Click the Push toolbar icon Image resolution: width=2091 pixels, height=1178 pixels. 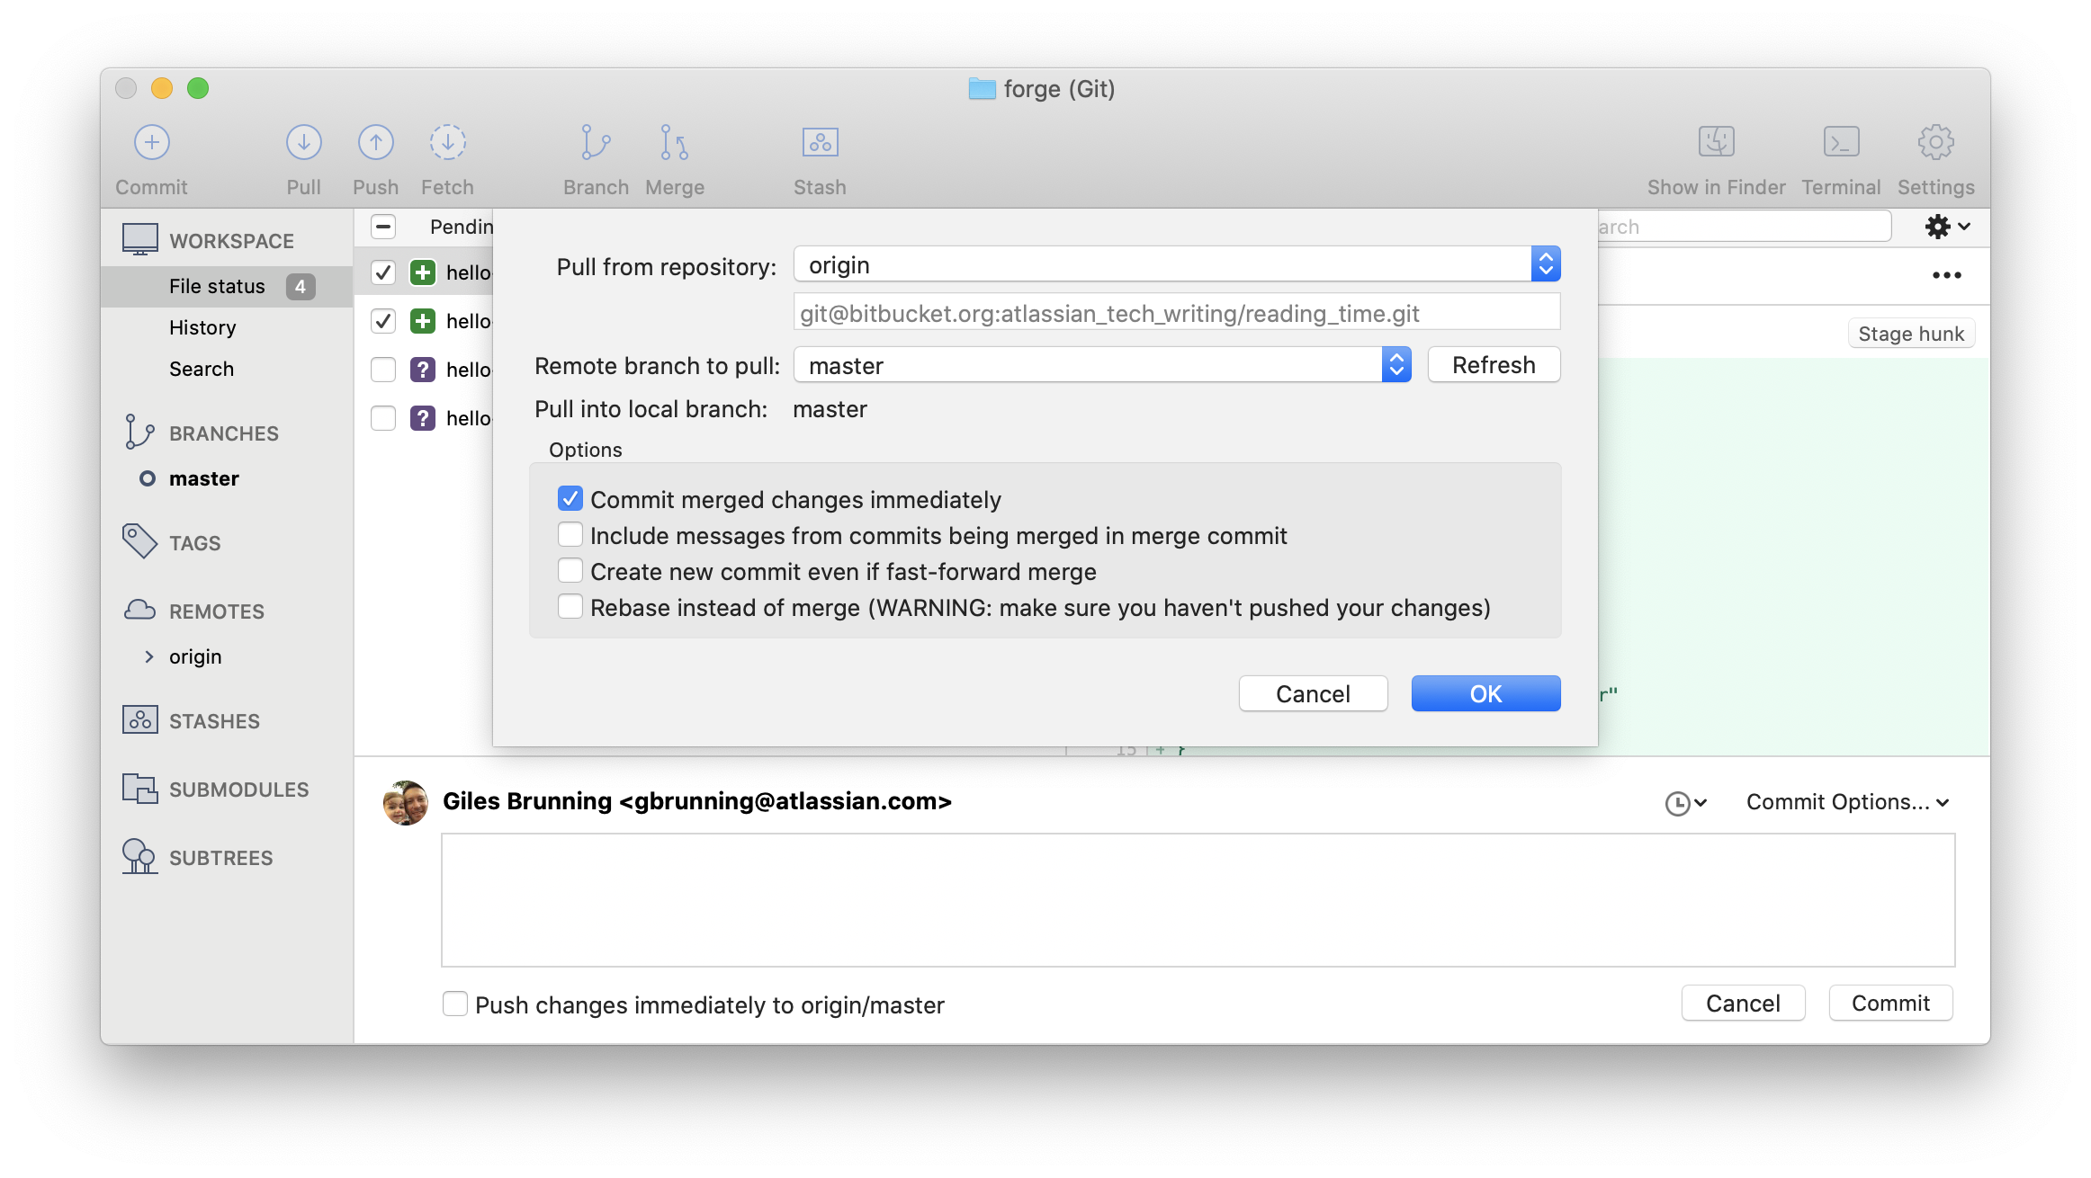375,143
